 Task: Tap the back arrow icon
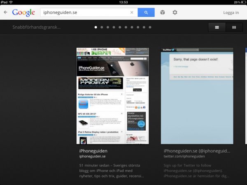[6, 12]
